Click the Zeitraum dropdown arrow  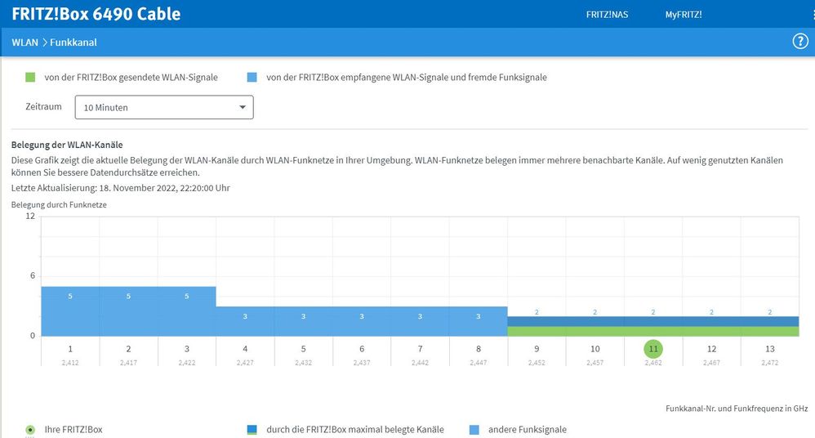(x=243, y=107)
